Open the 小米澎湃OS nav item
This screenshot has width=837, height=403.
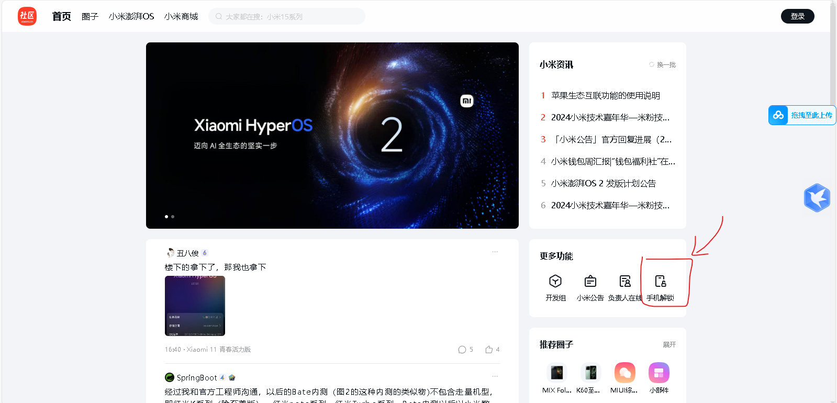(x=131, y=17)
